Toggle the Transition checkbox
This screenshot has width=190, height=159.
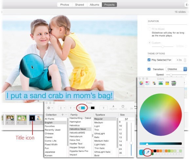(149, 69)
